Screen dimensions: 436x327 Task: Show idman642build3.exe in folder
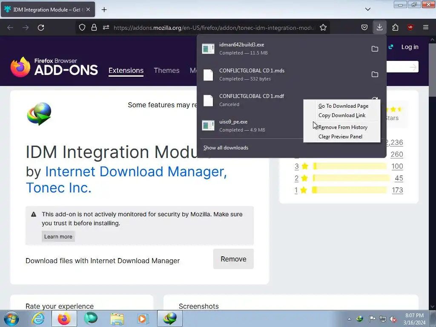375,49
